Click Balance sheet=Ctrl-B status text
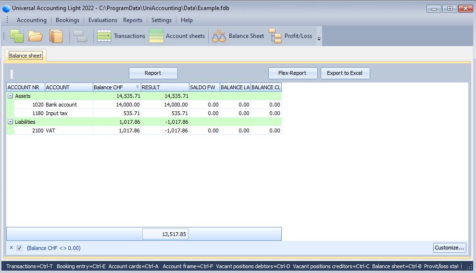 [x=397, y=266]
